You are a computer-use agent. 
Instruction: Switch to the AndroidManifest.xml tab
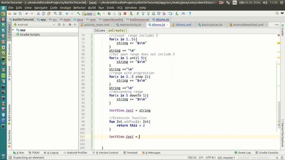[248, 25]
